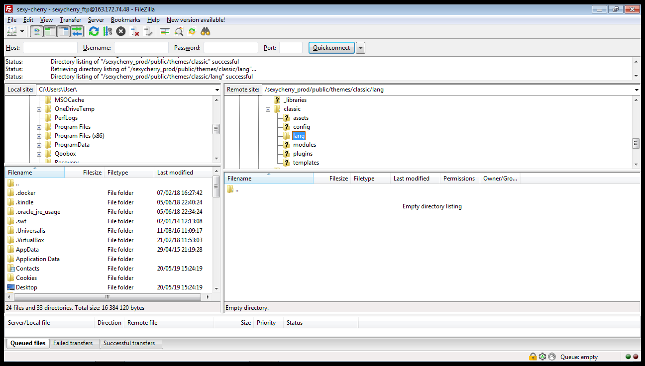Cancel the current operation
The image size is (645, 366).
(121, 31)
